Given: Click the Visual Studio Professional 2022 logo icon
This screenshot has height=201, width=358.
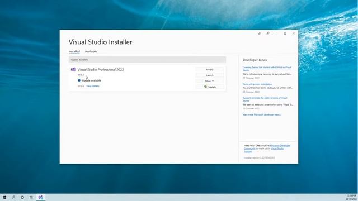Looking at the screenshot, I should pyautogui.click(x=73, y=69).
